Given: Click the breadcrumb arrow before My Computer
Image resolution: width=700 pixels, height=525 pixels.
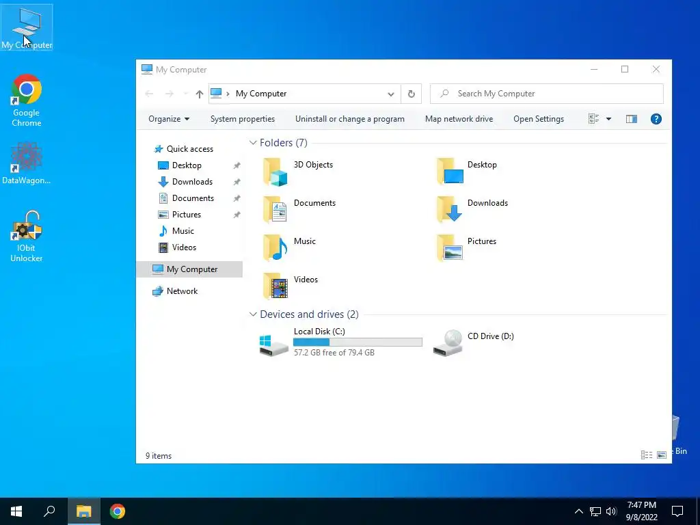Looking at the screenshot, I should click(228, 94).
